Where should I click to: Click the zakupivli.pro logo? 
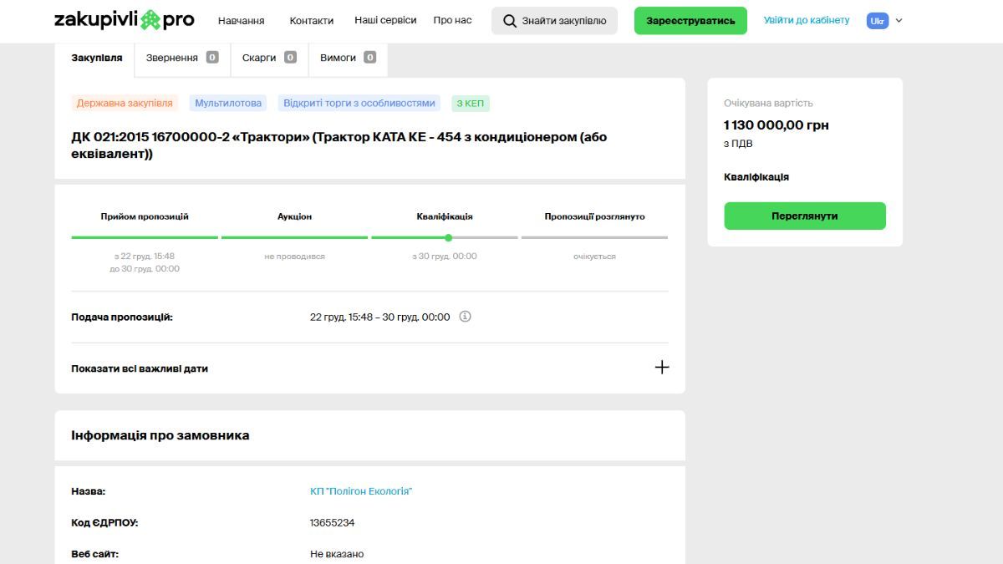[124, 20]
